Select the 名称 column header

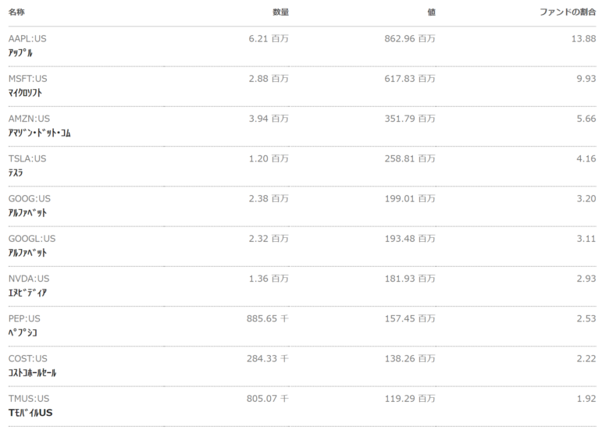[x=16, y=12]
